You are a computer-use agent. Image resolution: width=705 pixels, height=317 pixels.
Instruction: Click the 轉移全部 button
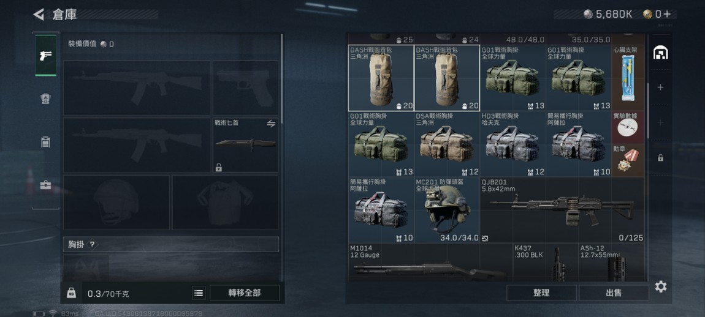pyautogui.click(x=245, y=293)
